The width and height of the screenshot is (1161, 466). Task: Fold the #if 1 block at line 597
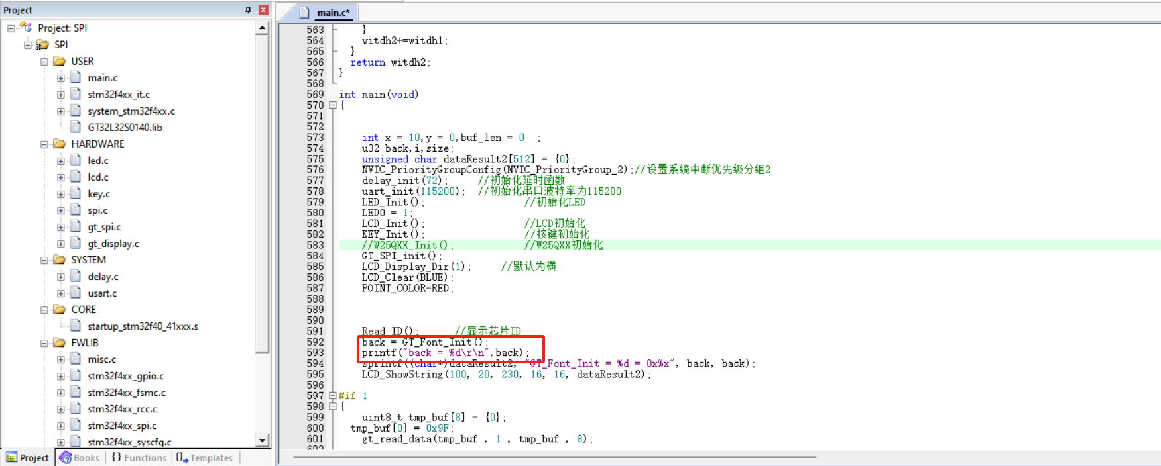pyautogui.click(x=333, y=396)
